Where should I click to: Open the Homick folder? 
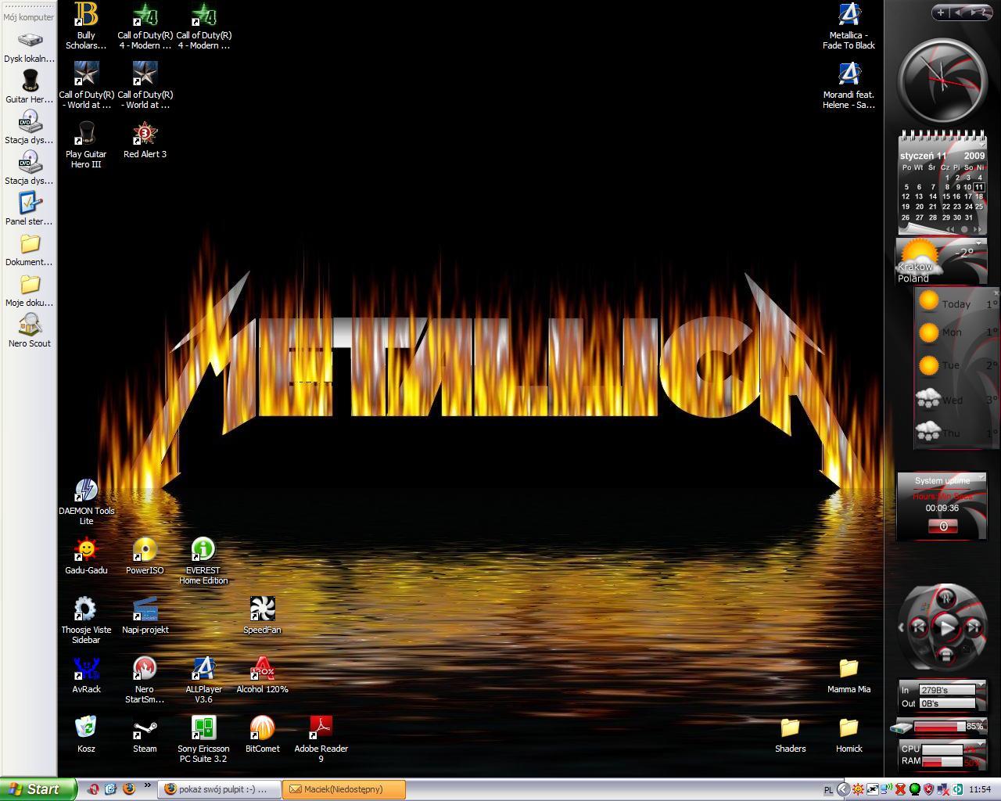tap(849, 735)
